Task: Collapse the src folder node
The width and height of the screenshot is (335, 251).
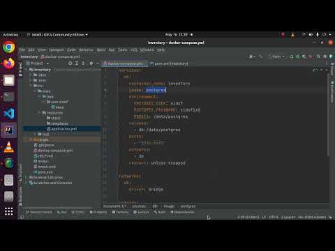Action: 31,86
